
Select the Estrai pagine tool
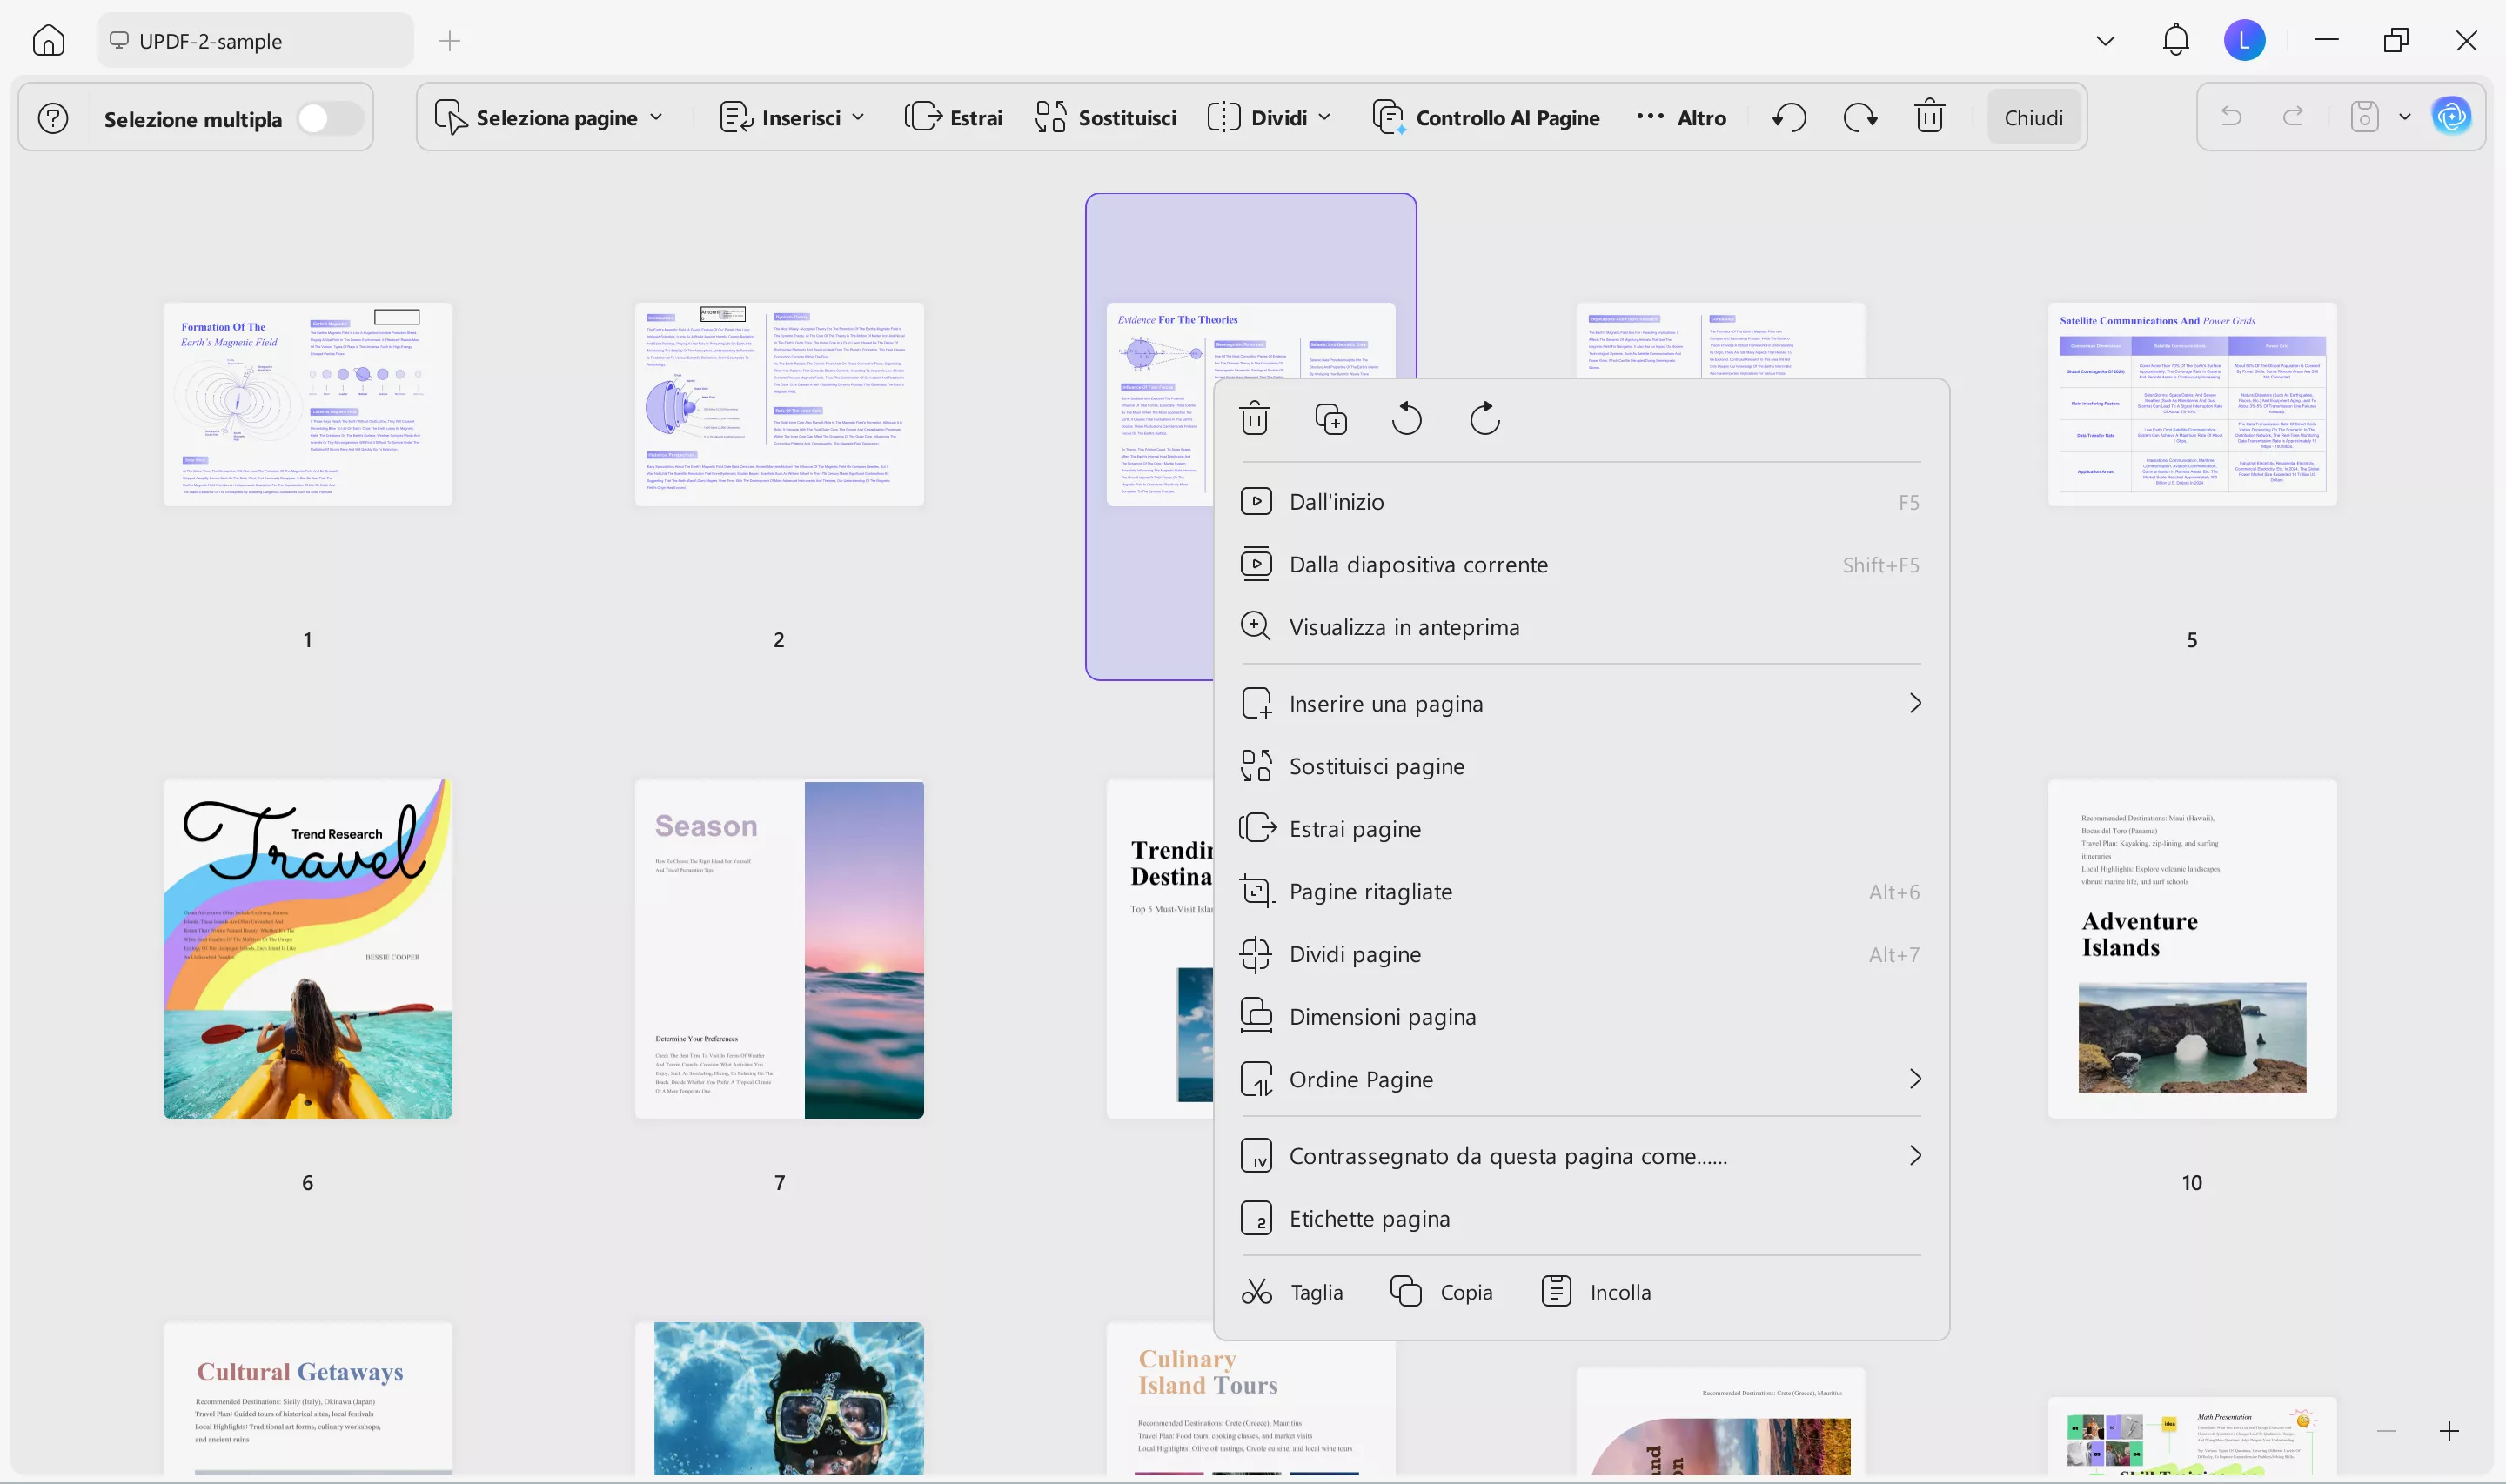click(x=1354, y=828)
